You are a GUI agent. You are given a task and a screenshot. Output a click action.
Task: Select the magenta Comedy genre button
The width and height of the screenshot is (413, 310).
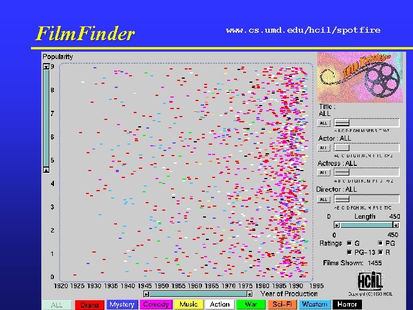[x=156, y=304]
